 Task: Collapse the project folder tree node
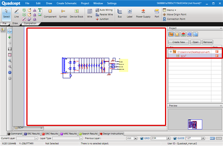[171, 52]
